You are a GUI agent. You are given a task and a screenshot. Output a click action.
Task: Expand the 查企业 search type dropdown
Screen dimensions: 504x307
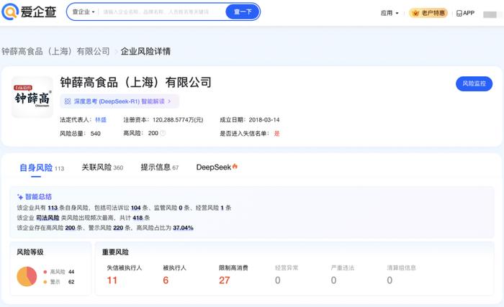tap(84, 12)
